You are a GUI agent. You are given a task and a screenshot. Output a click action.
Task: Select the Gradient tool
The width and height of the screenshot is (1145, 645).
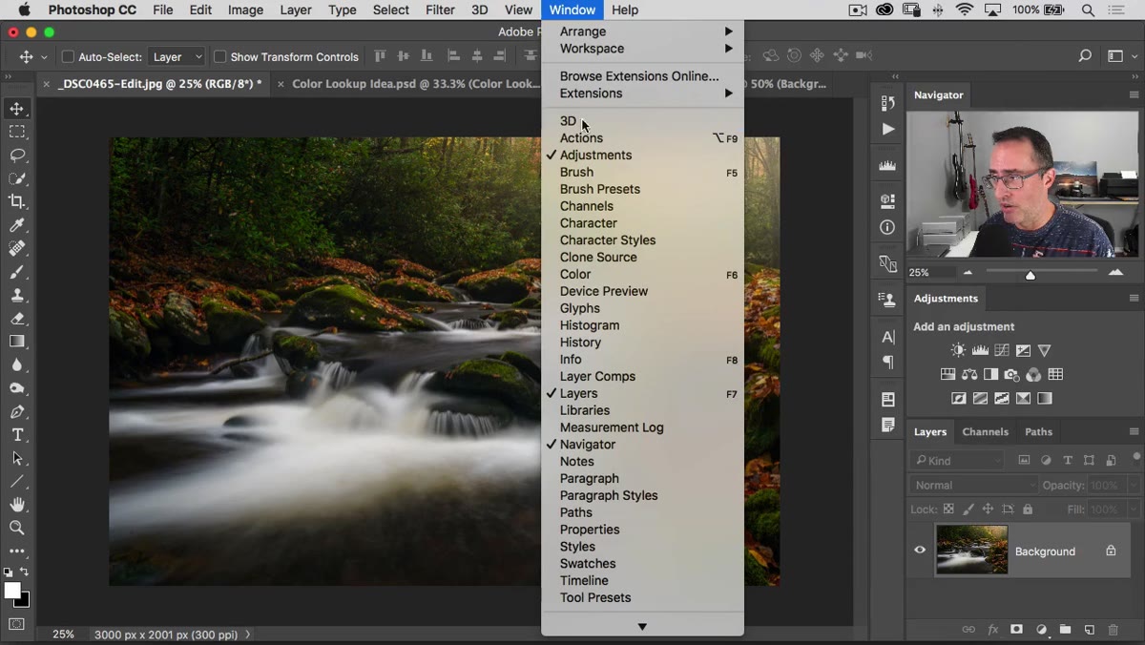coord(17,342)
